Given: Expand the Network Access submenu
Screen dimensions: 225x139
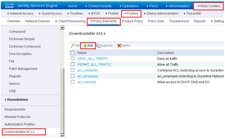Looking at the screenshot, I should pos(20,14).
